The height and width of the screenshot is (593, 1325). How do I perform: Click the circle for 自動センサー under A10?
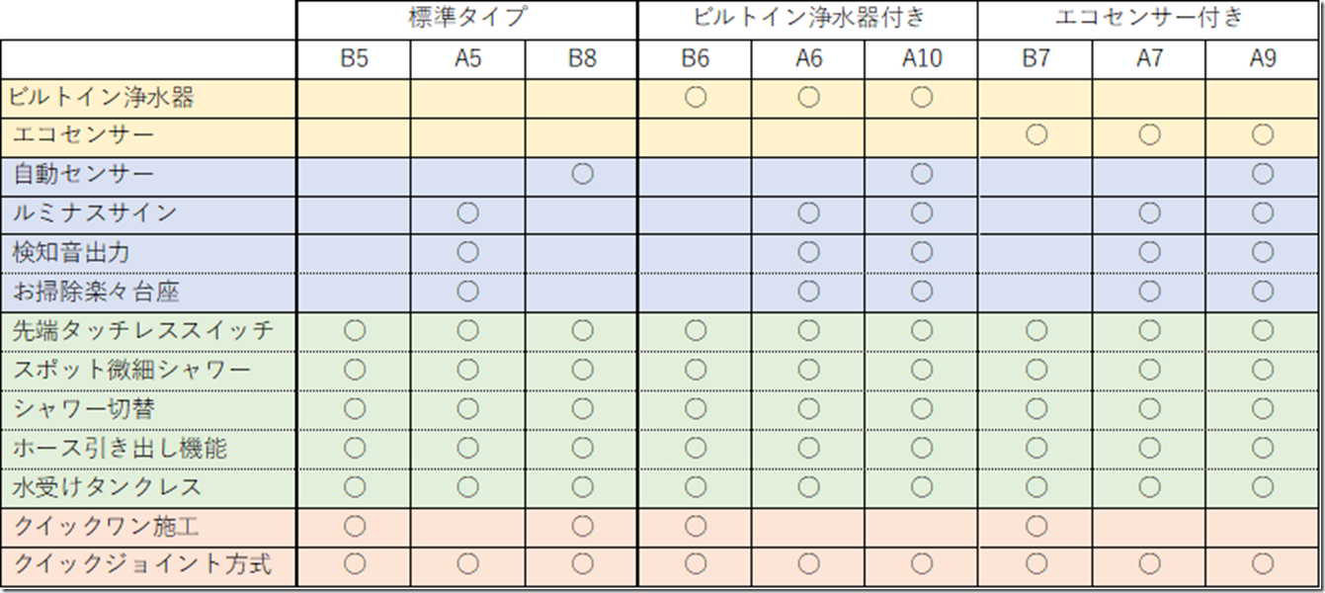coord(922,174)
